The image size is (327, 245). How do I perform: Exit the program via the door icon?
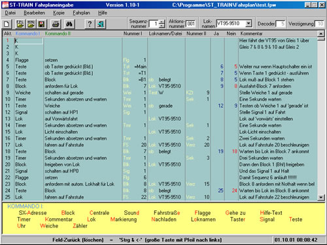coord(101,24)
